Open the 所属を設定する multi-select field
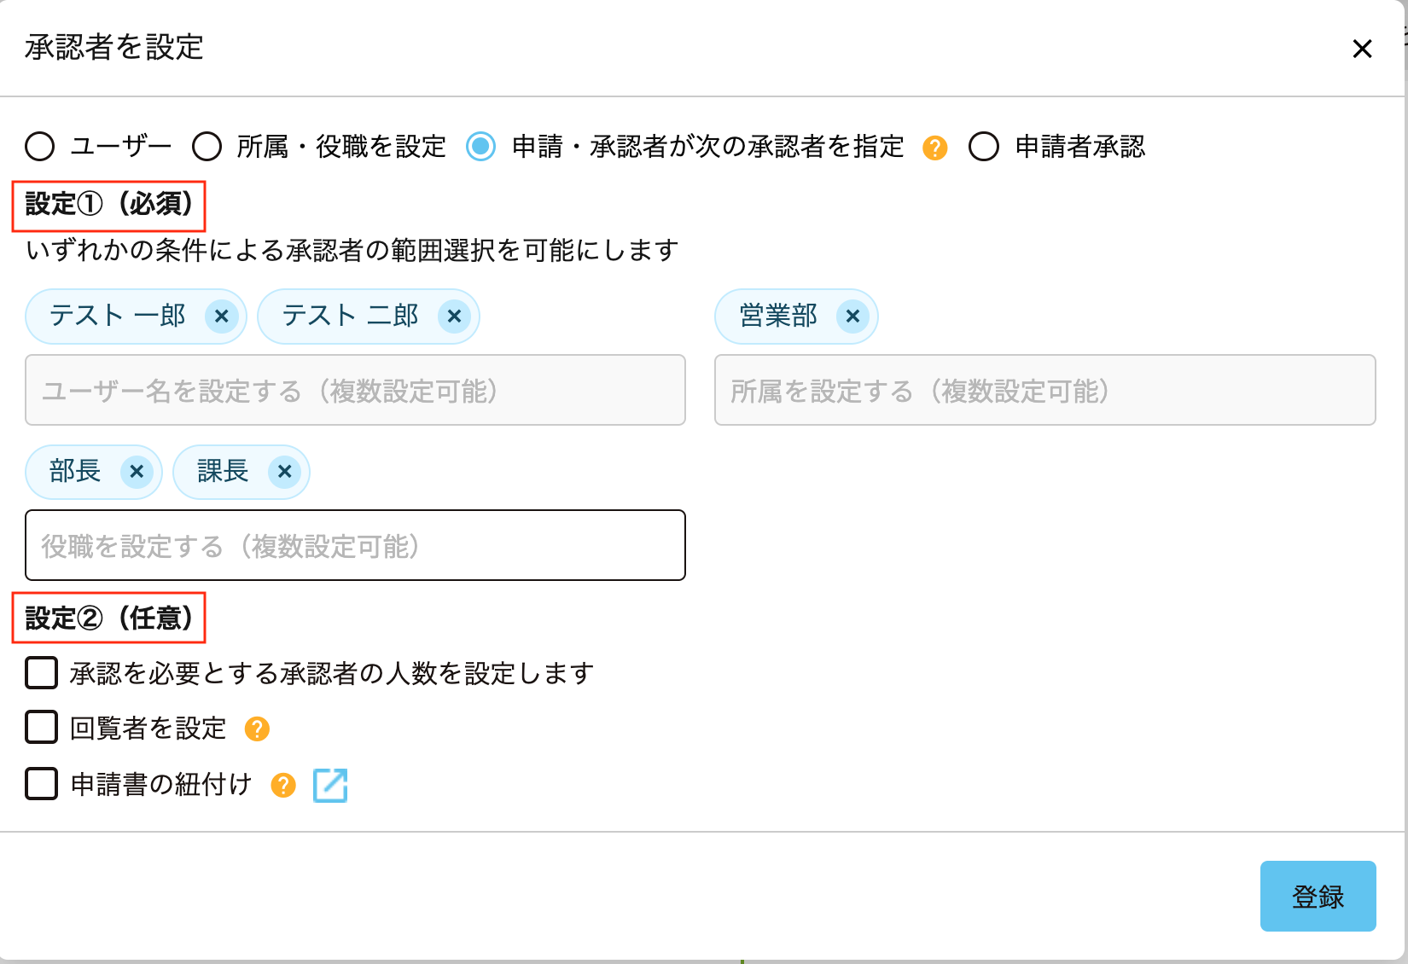Screen dimensions: 1408x964 point(1044,391)
